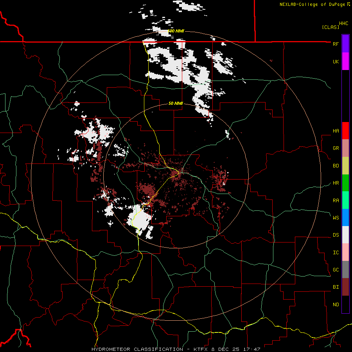This screenshot has width=352, height=352.
Task: Click the HR legend label
Action: point(336,183)
